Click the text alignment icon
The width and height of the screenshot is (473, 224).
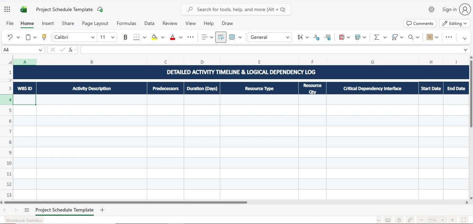pos(205,37)
